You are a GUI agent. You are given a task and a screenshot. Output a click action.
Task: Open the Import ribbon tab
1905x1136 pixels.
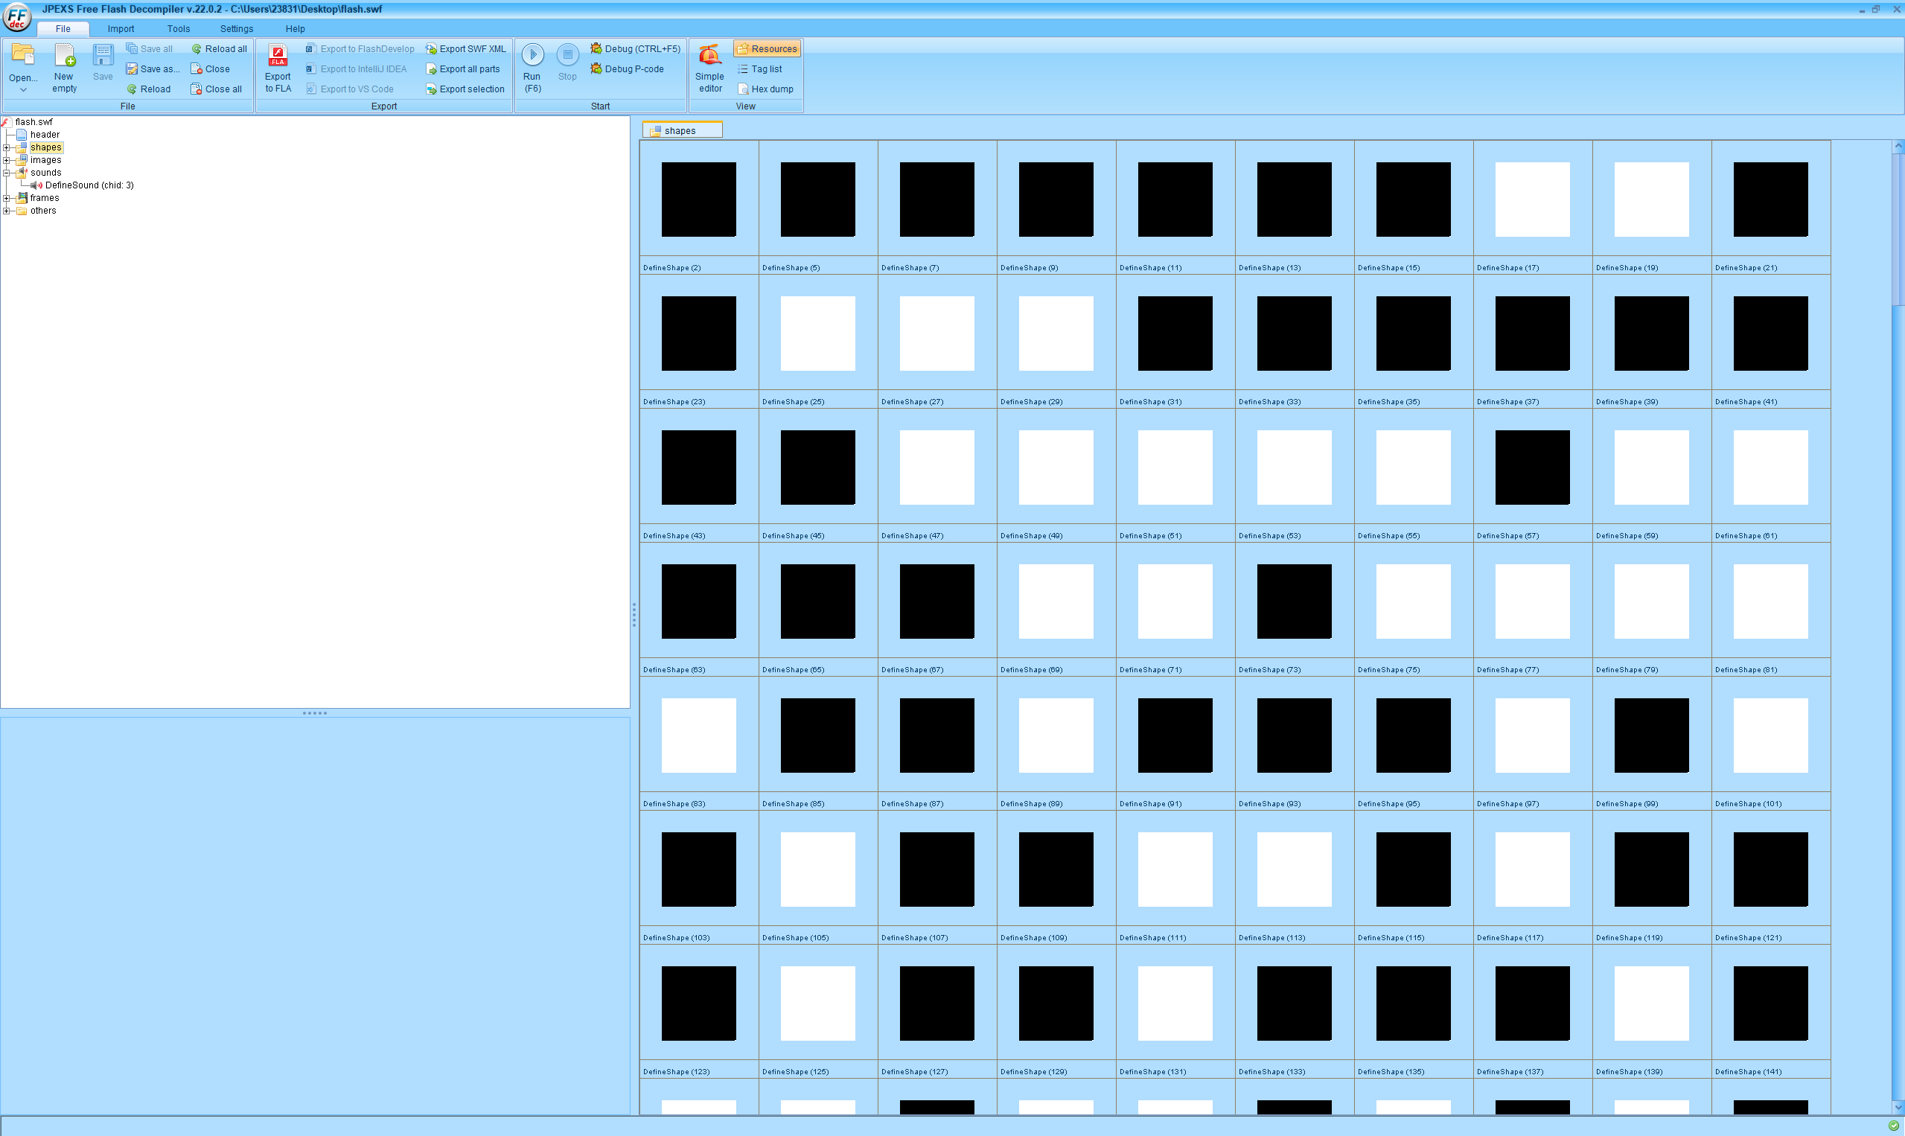coord(121,29)
